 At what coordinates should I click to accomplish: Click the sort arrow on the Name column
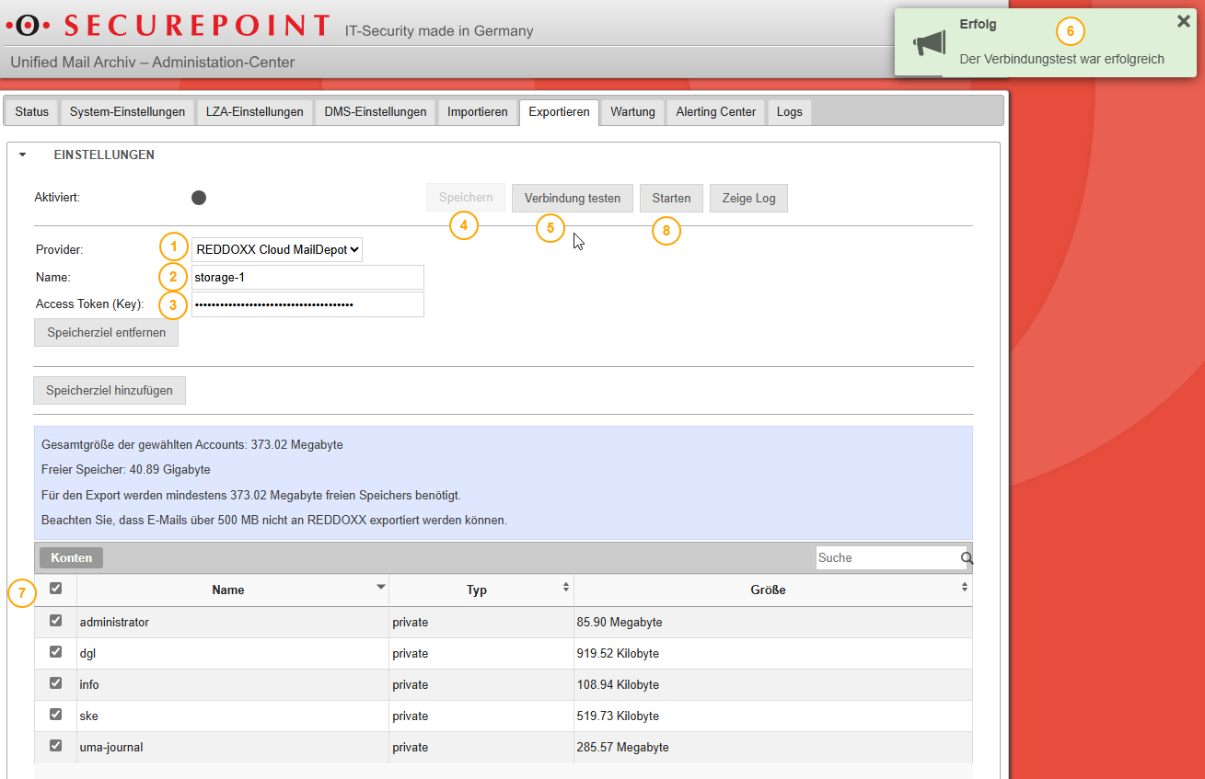click(x=380, y=586)
